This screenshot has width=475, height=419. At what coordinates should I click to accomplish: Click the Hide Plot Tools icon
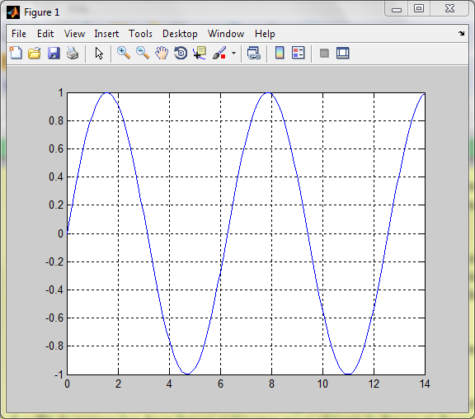(x=324, y=54)
